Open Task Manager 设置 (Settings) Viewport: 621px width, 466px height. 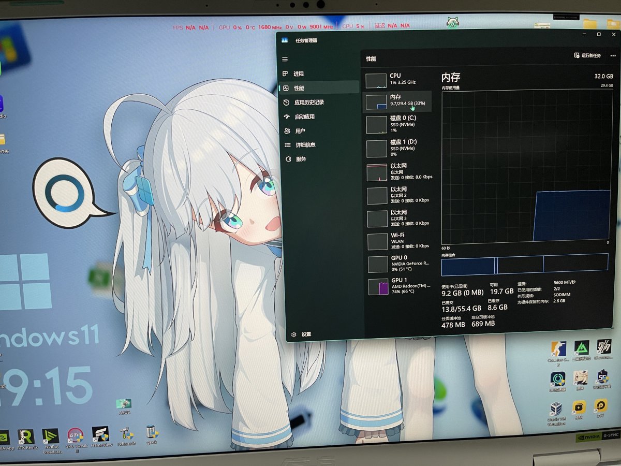(x=306, y=334)
